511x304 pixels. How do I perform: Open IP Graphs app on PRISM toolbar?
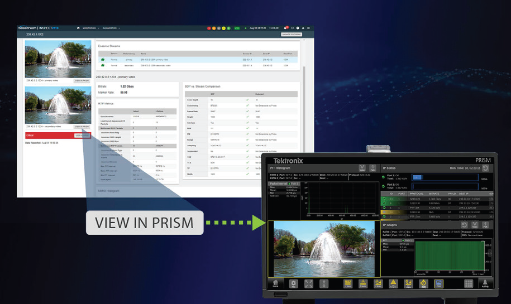pos(378,283)
